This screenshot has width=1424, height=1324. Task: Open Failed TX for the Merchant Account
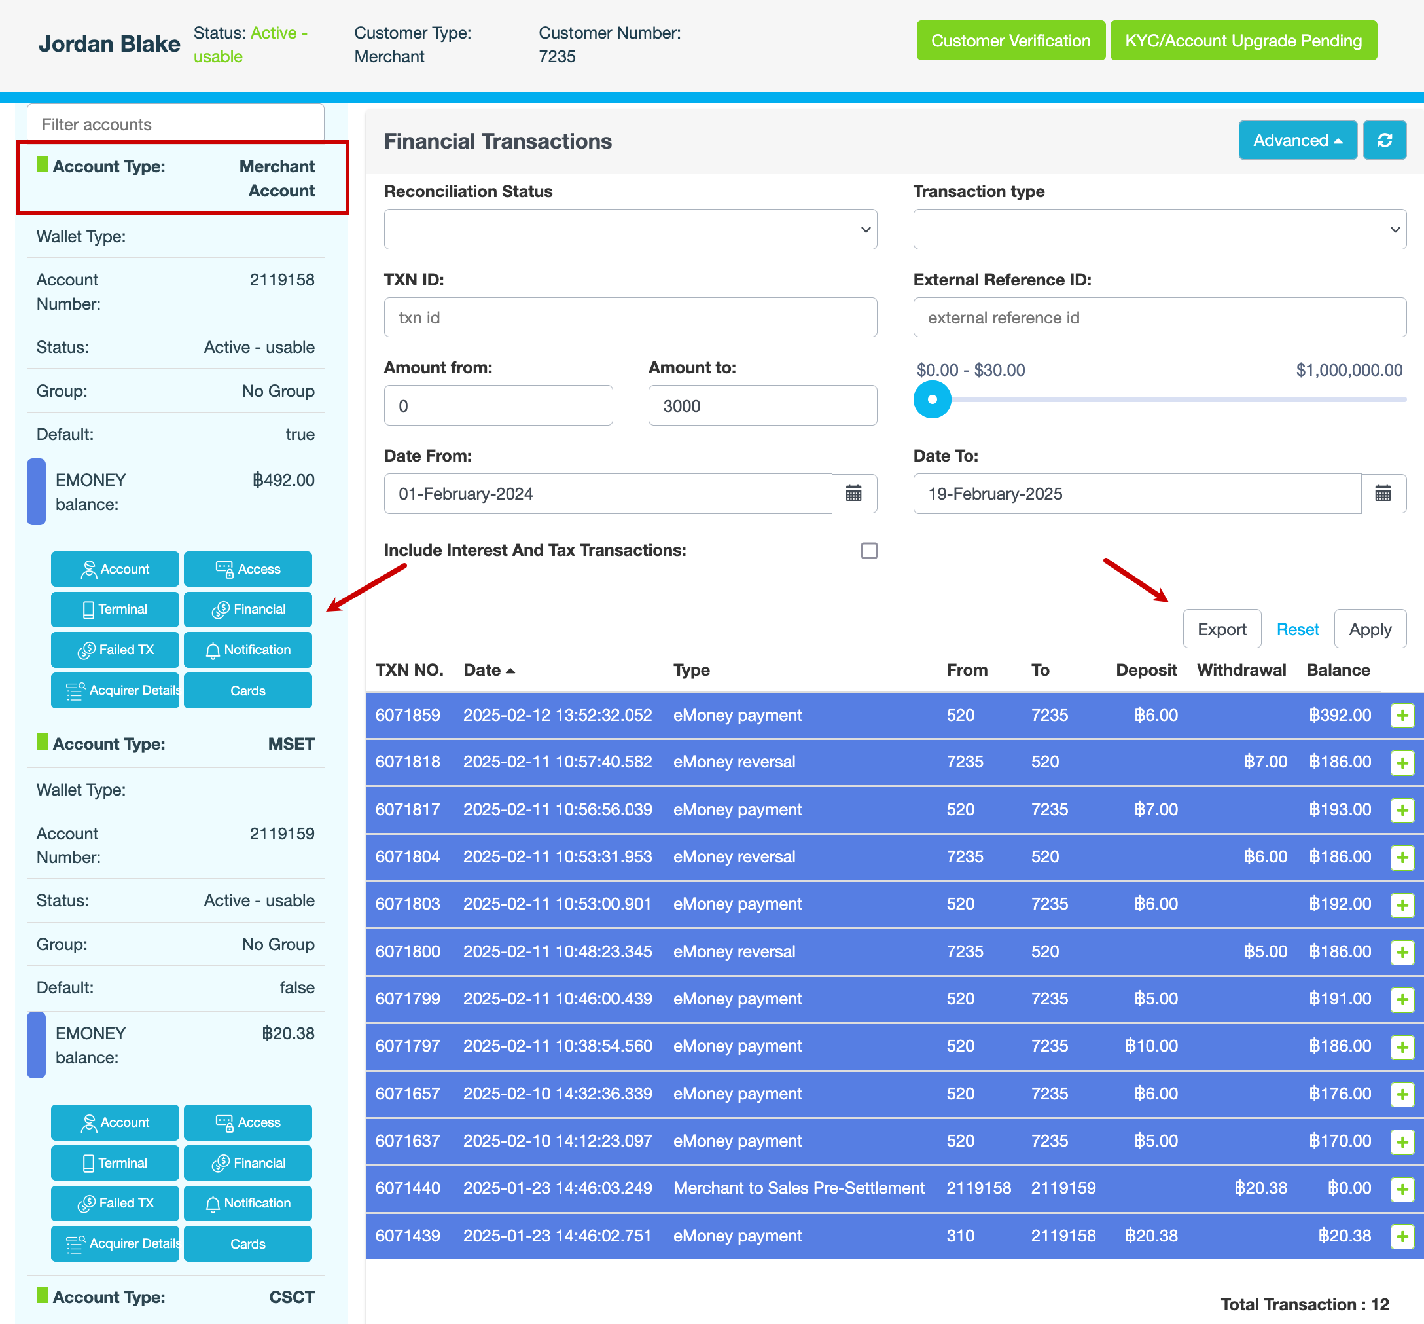point(115,650)
